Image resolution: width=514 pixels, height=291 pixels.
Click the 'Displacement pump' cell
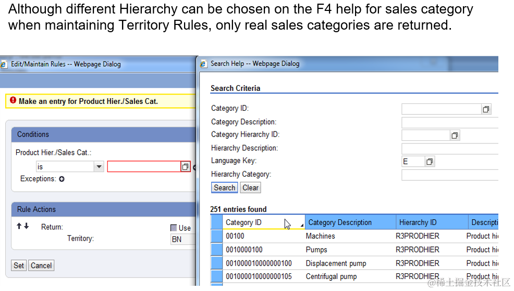click(x=336, y=263)
